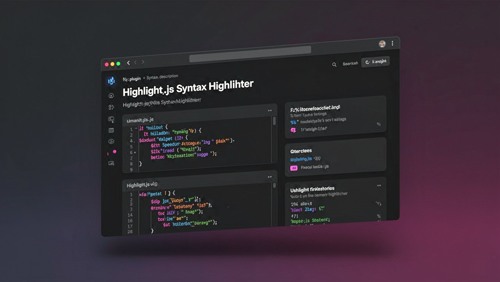
Task: Go back with the left arrow
Action: [128, 63]
